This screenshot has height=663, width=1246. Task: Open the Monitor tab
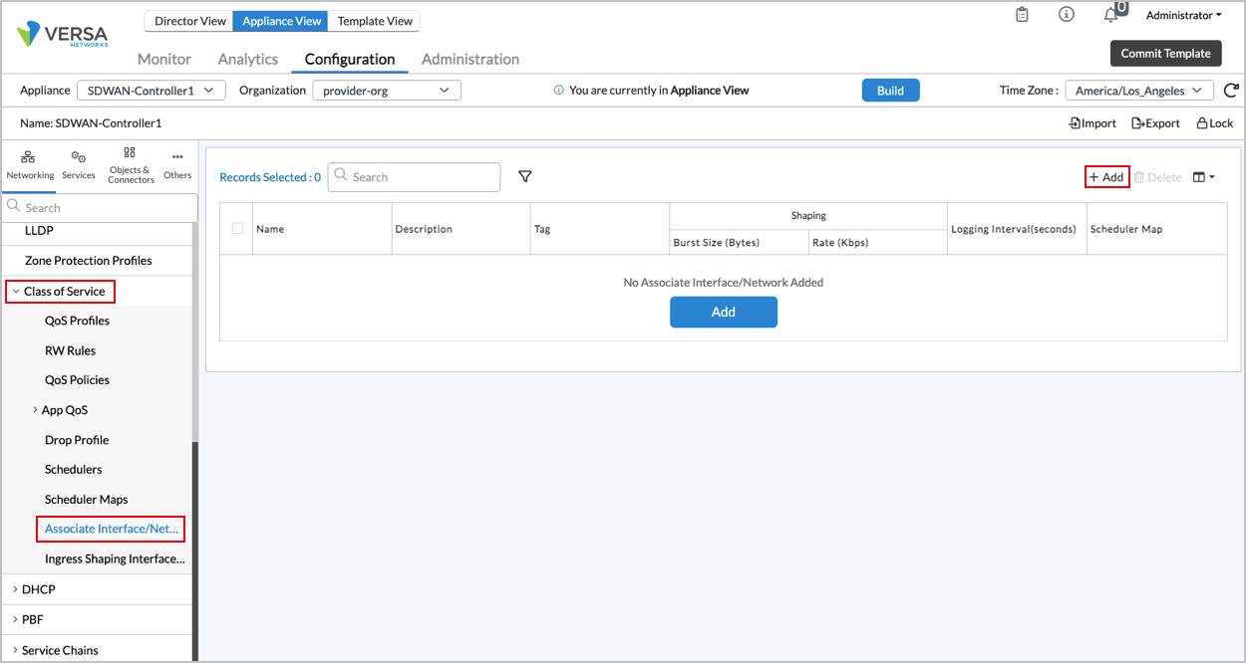click(x=163, y=59)
